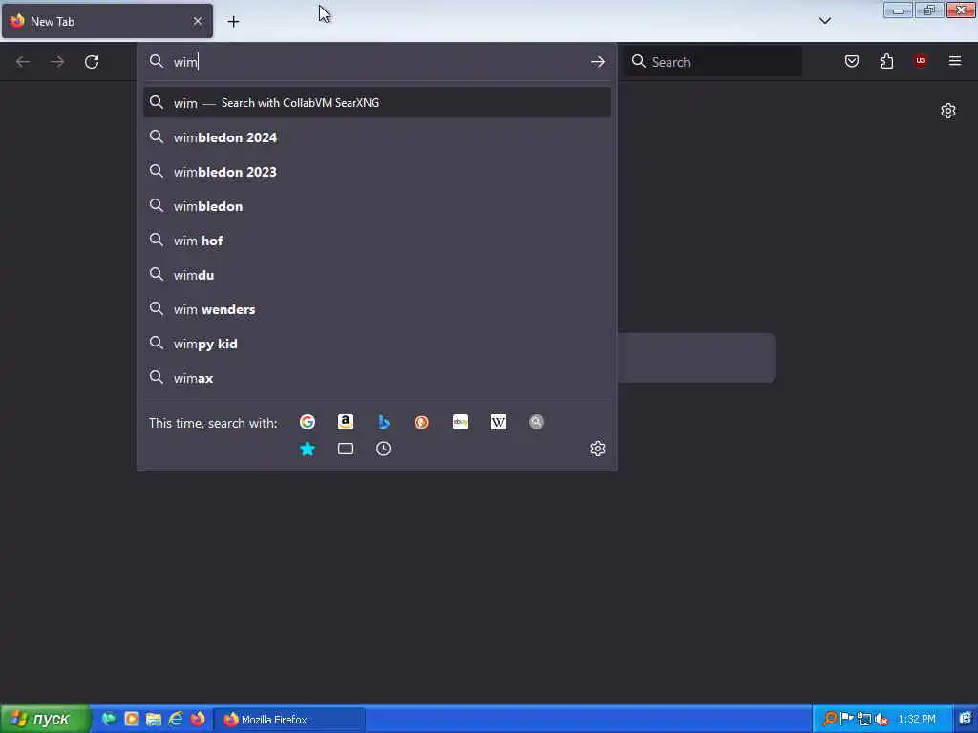Select suggestion 'wimax'
Viewport: 978px width, 733px height.
click(376, 378)
